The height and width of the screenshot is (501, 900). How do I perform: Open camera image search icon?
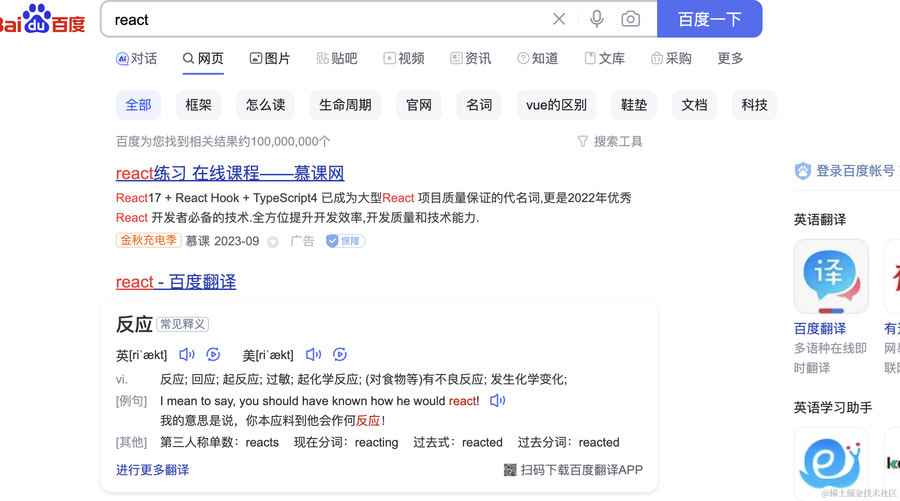pyautogui.click(x=630, y=19)
